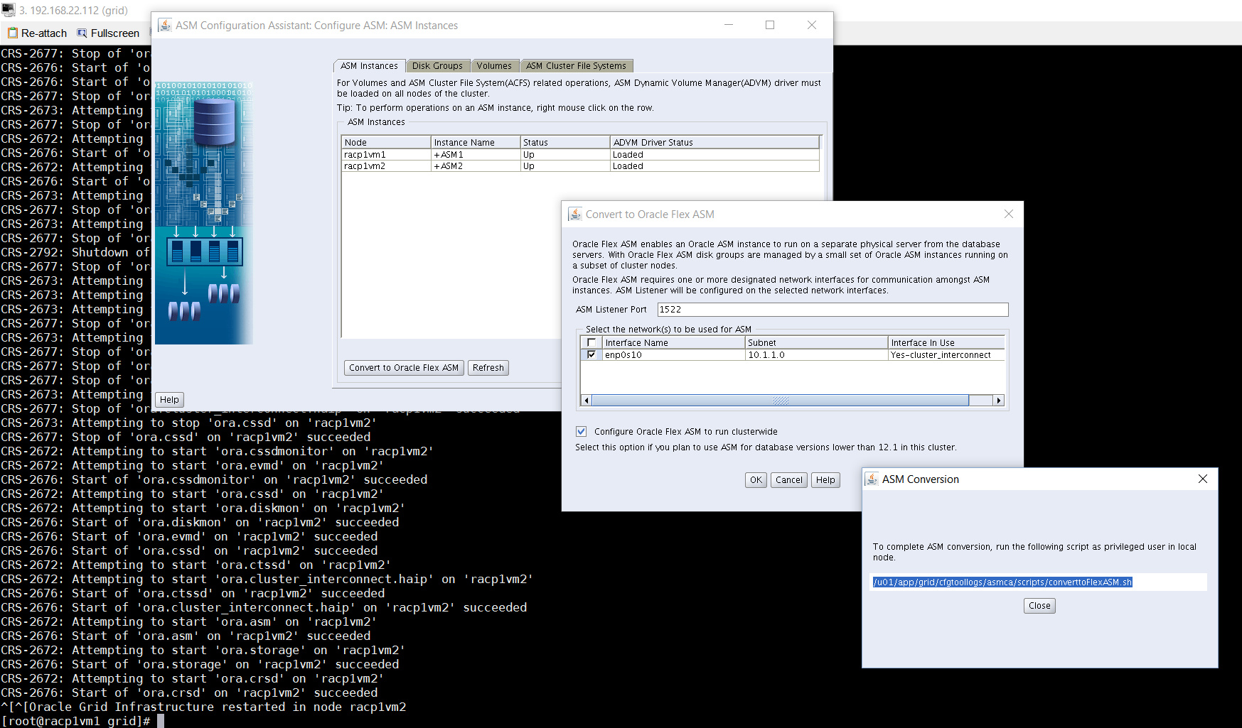Click the Java icon in Convert to Oracle Flex ASM title
1242x728 pixels.
click(575, 214)
